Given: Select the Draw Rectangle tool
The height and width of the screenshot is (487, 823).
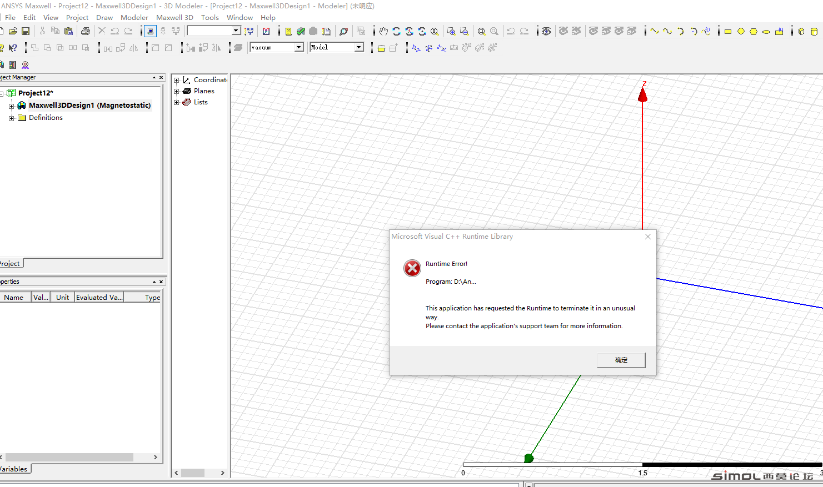Looking at the screenshot, I should (728, 31).
